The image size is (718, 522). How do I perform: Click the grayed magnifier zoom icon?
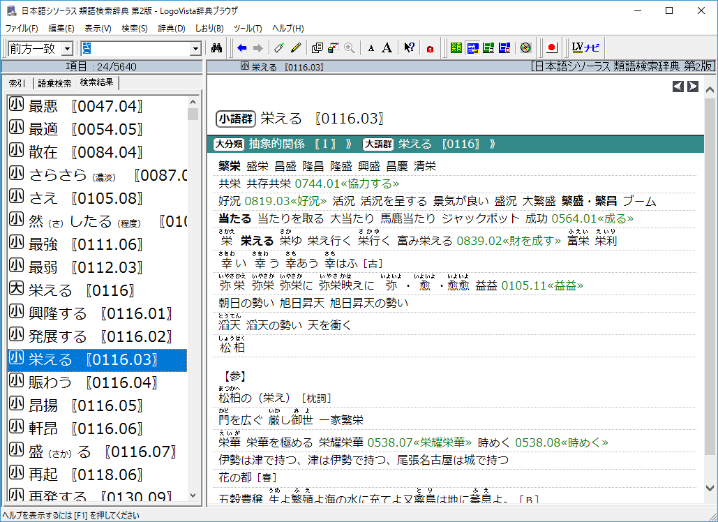click(350, 47)
